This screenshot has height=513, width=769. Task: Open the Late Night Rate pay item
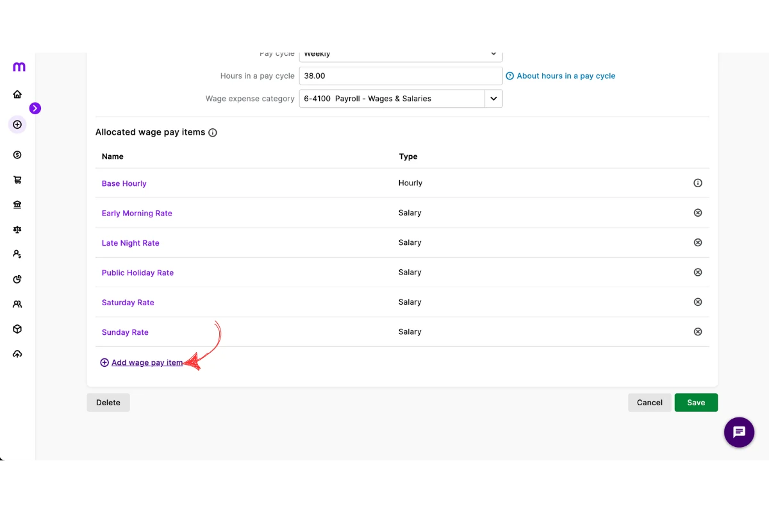[x=130, y=243]
